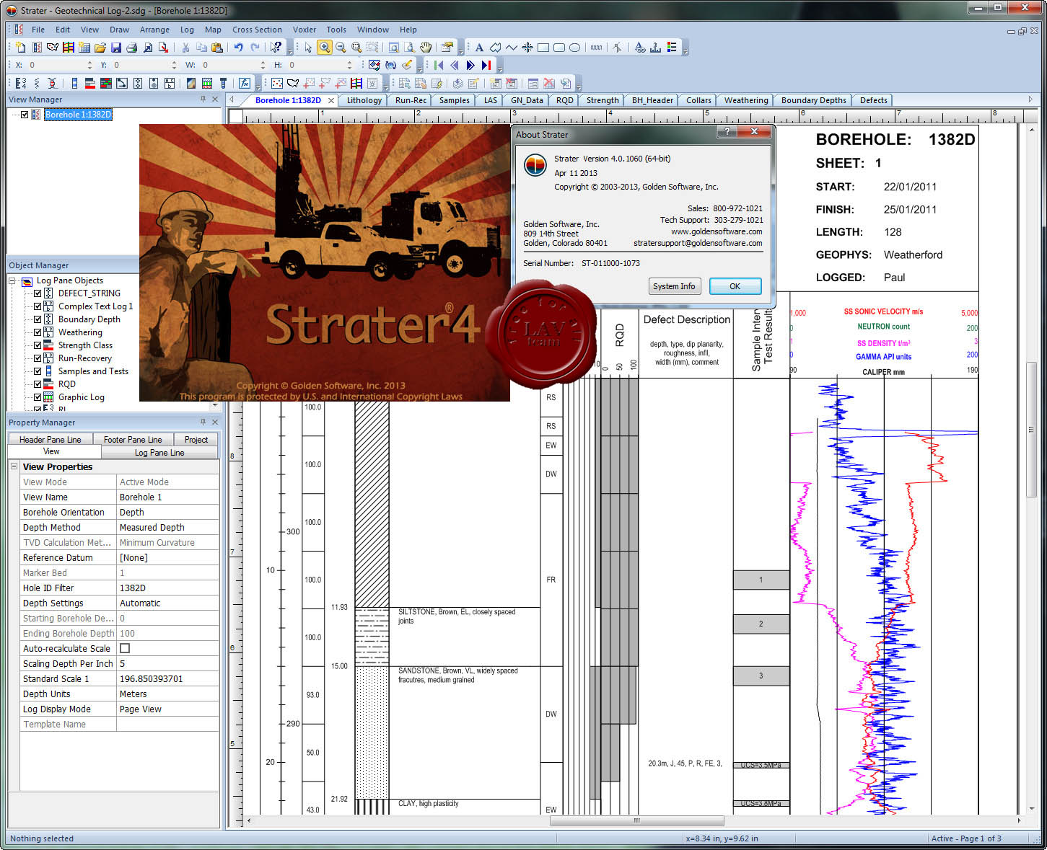Click the Object Manager scroll down arrow
The width and height of the screenshot is (1047, 850).
pos(215,406)
